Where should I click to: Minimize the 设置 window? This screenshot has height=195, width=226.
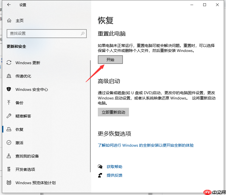(x=192, y=5)
